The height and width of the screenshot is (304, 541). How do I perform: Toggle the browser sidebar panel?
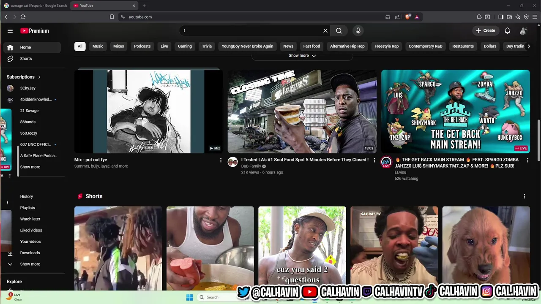click(501, 17)
